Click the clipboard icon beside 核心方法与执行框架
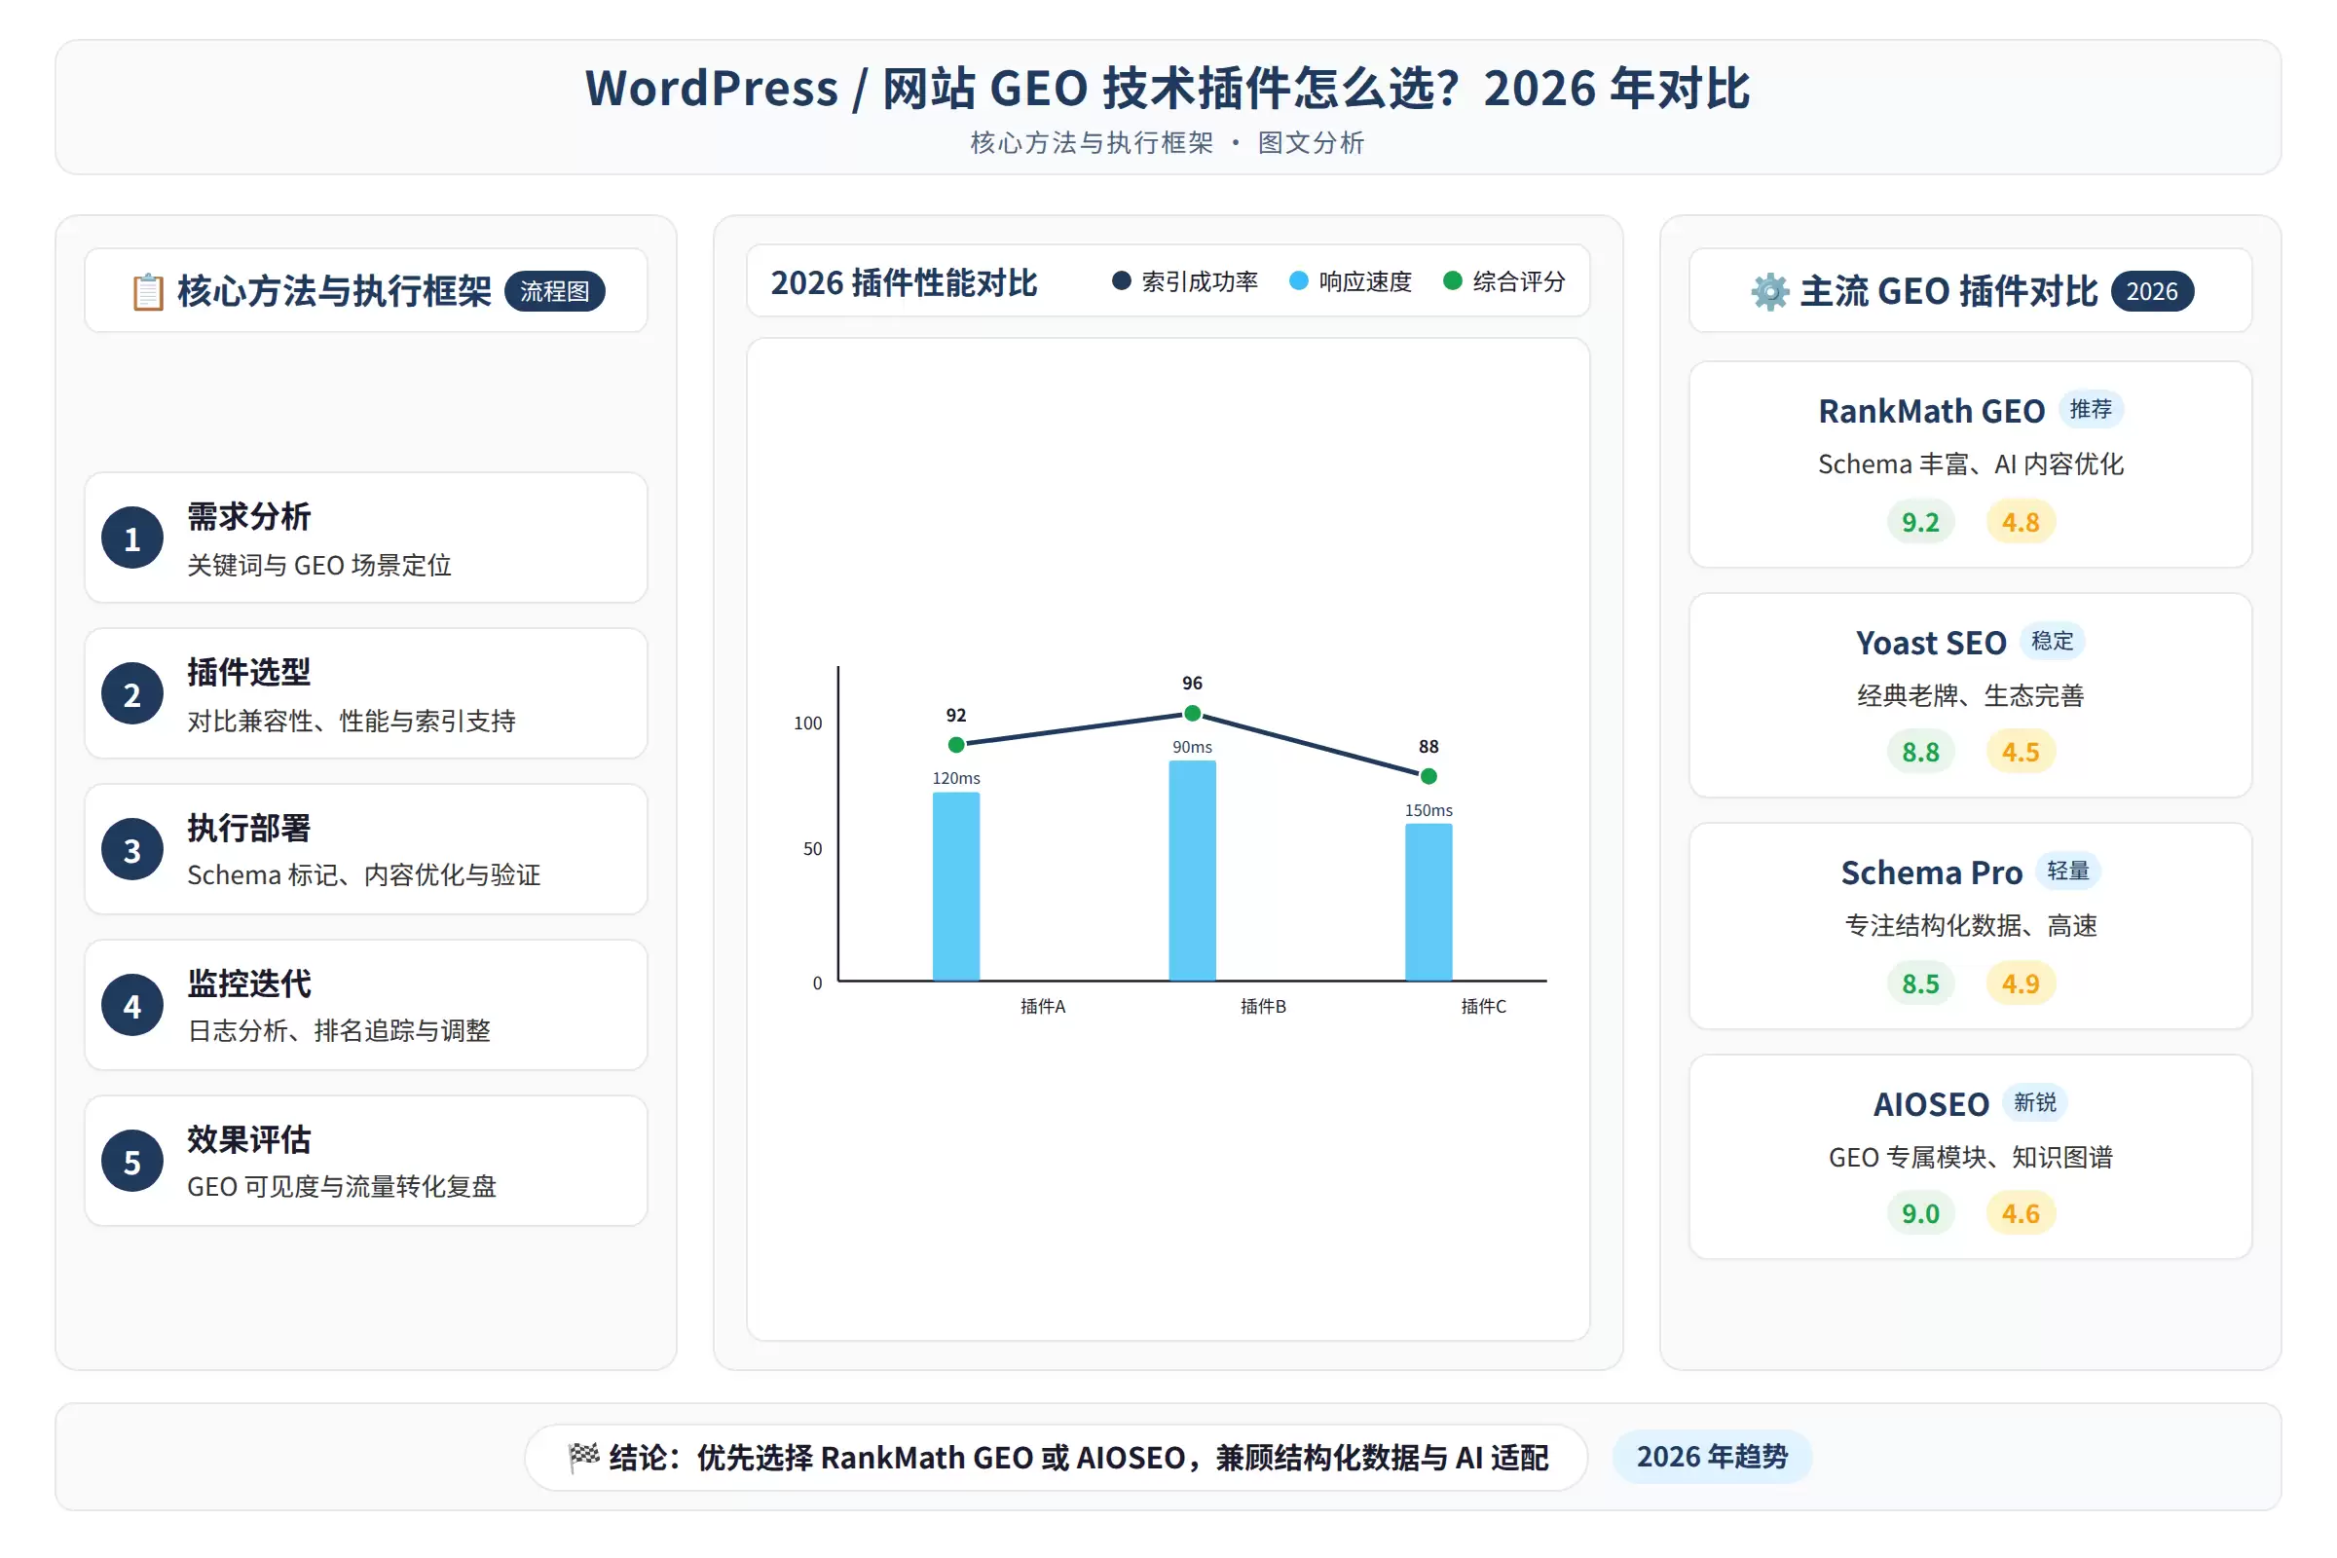 (148, 292)
